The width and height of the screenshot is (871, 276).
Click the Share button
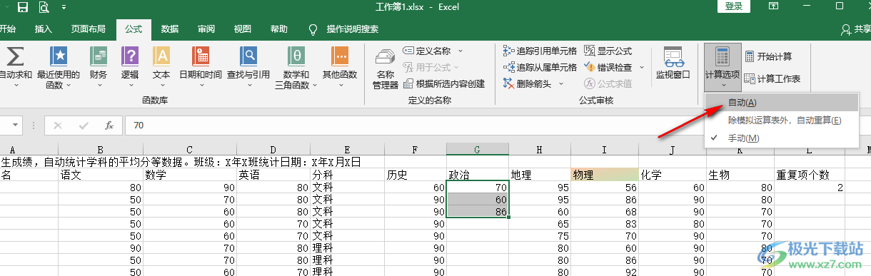tap(856, 29)
